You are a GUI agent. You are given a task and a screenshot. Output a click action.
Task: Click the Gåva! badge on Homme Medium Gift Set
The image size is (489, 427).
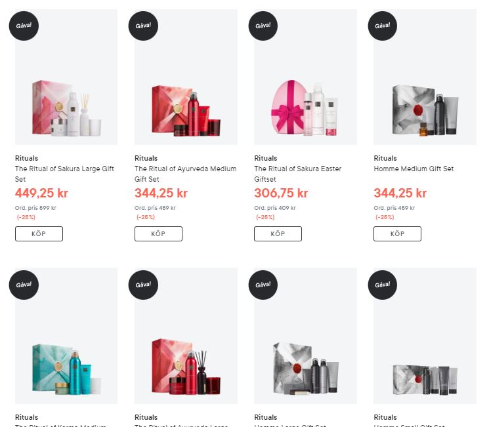pyautogui.click(x=383, y=26)
